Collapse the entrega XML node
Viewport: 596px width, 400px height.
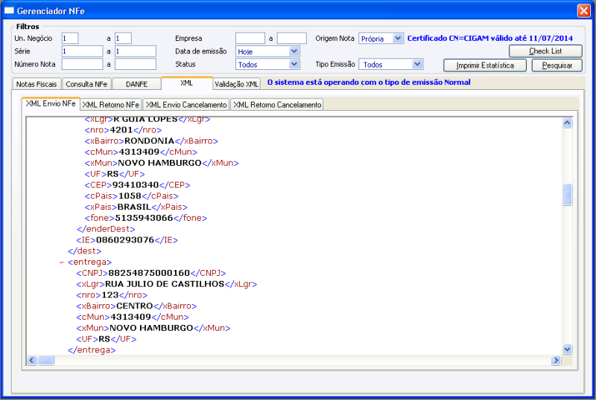(x=62, y=262)
